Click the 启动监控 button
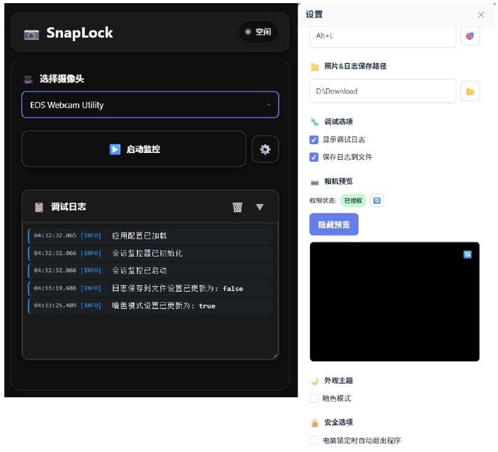Image resolution: width=498 pixels, height=452 pixels. 134,149
